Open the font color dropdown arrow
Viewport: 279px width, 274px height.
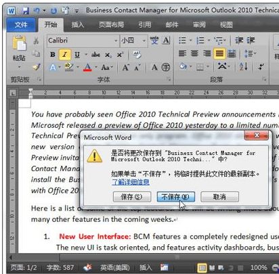click(96, 67)
